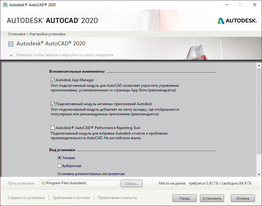
Task: Uncheck 'Подключаемый модуль активных приложений Autodesk' checkbox
Action: point(53,104)
